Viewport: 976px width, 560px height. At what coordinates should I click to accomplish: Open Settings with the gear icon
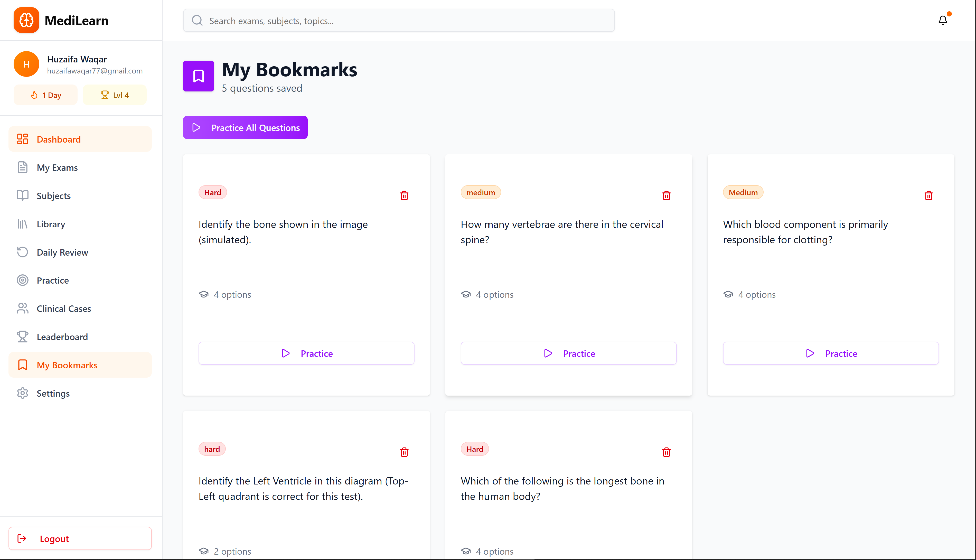pyautogui.click(x=23, y=393)
